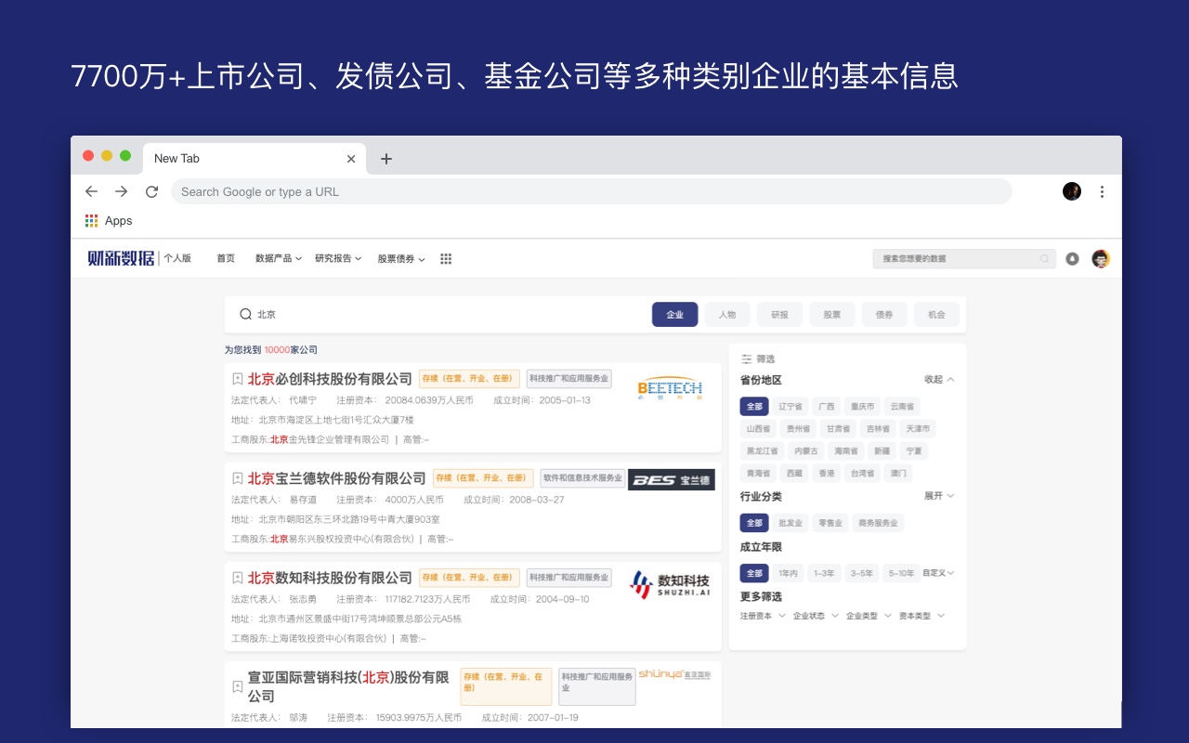Image resolution: width=1189 pixels, height=743 pixels.
Task: Click the browser reload icon
Action: pyautogui.click(x=151, y=191)
